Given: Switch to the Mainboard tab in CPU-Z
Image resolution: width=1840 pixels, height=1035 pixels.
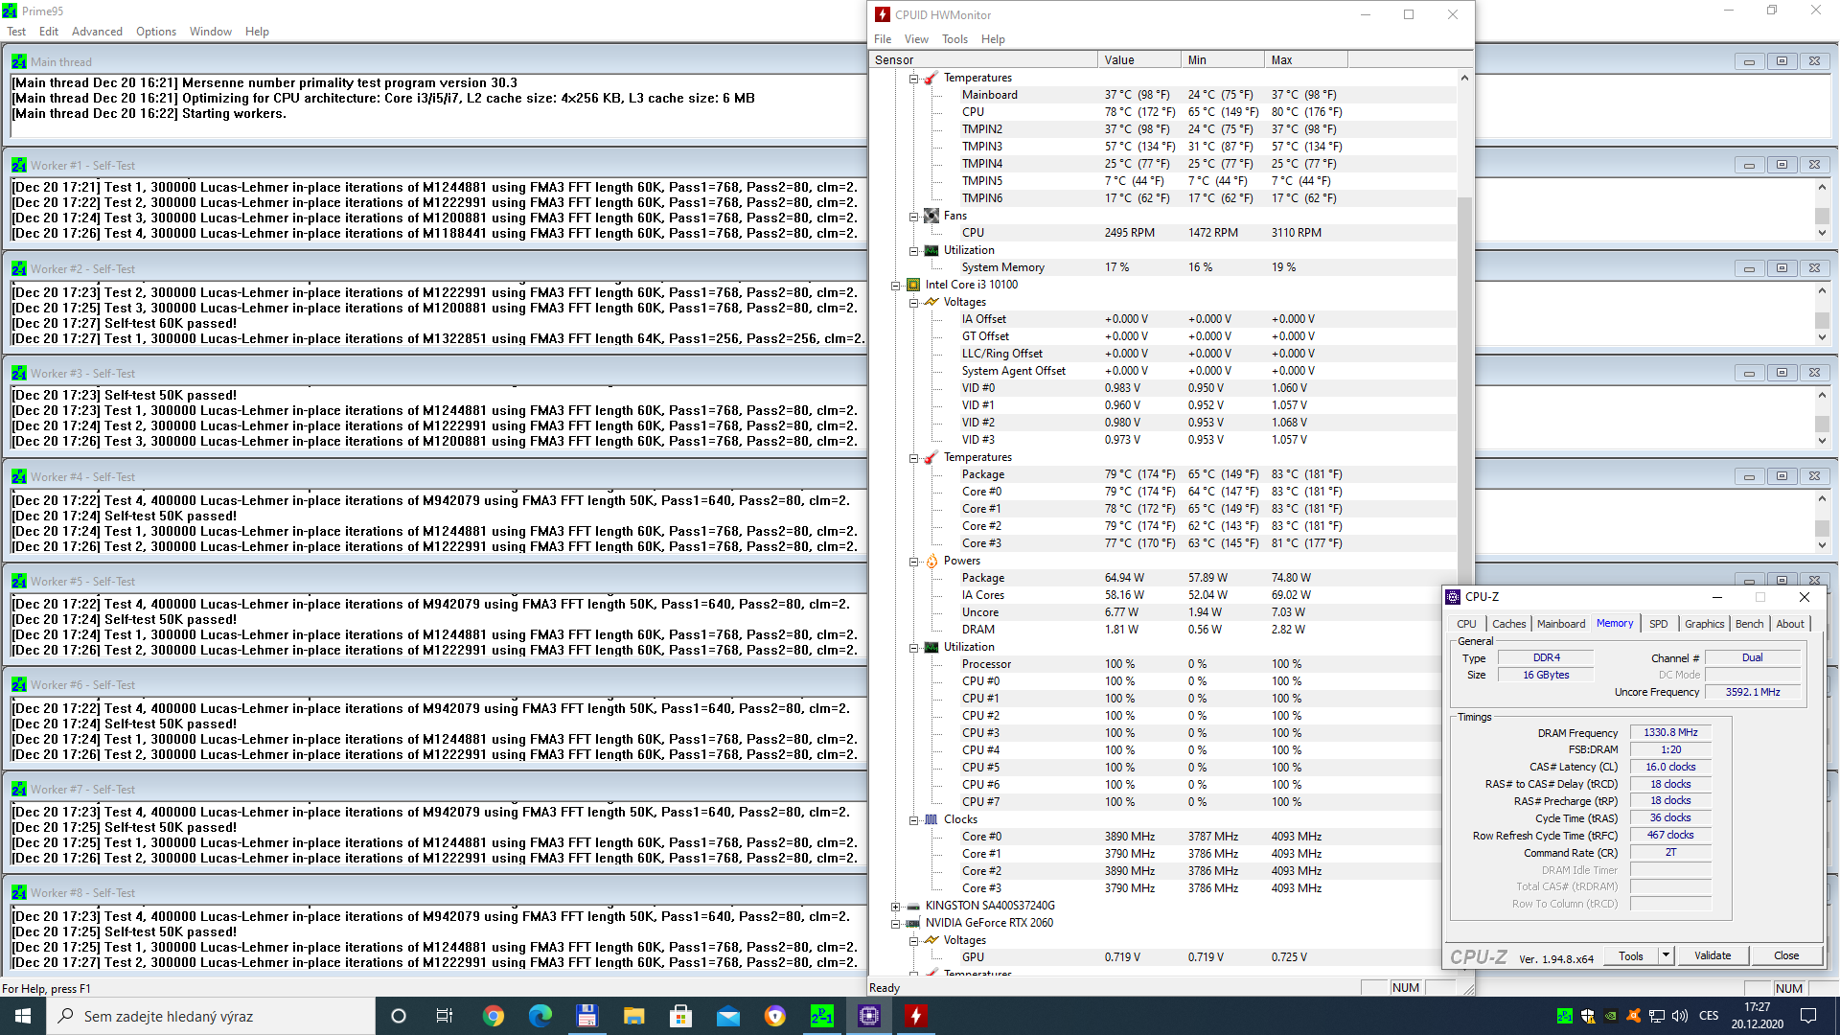Looking at the screenshot, I should 1560,624.
